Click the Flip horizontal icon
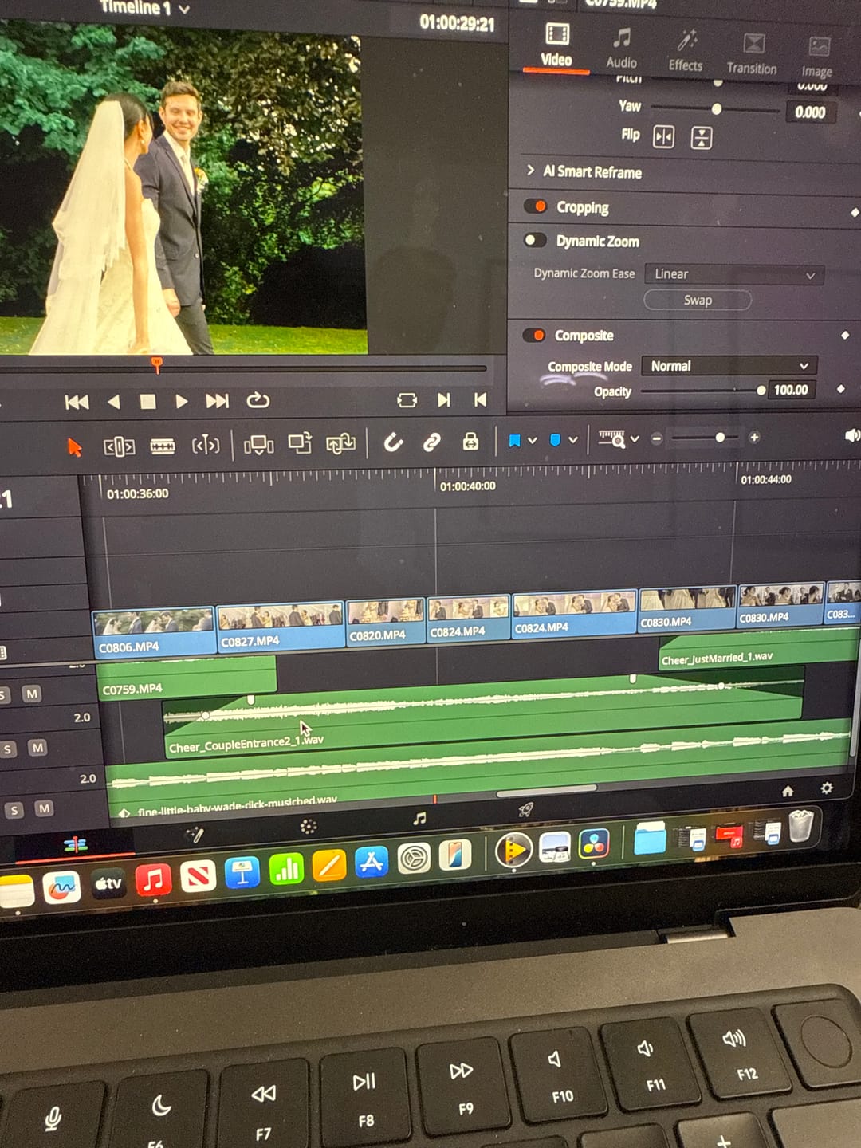The image size is (861, 1148). pyautogui.click(x=663, y=137)
